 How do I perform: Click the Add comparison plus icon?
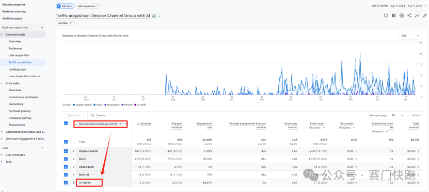pyautogui.click(x=98, y=6)
